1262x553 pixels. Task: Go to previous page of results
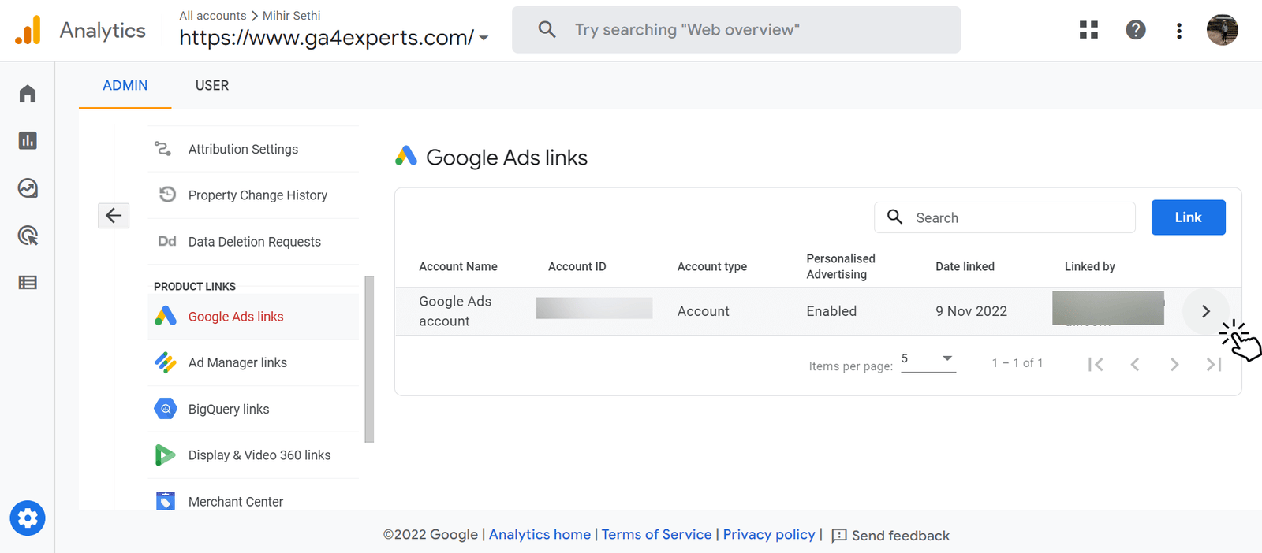1135,364
